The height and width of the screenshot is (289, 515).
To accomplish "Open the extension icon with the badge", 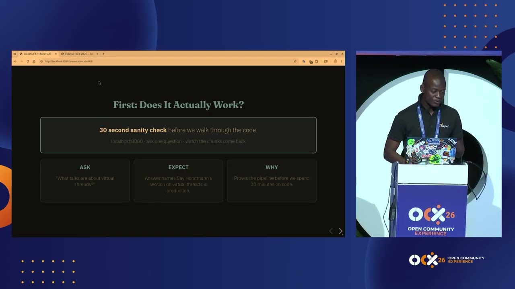I will (x=311, y=61).
